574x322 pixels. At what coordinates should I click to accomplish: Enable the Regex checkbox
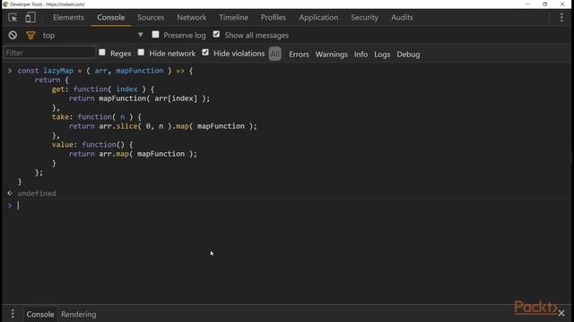click(x=102, y=52)
